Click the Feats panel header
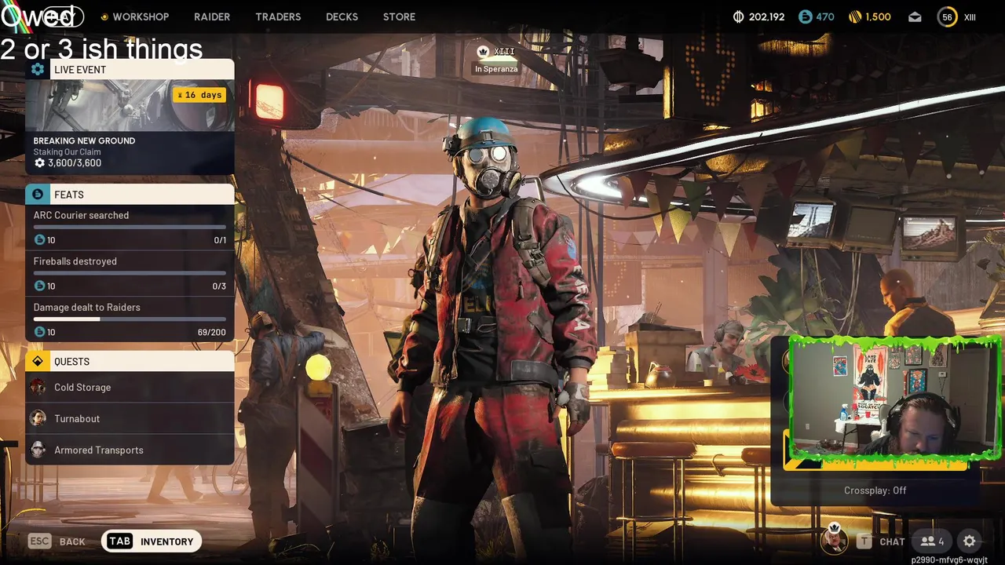The height and width of the screenshot is (565, 1005). coord(130,194)
